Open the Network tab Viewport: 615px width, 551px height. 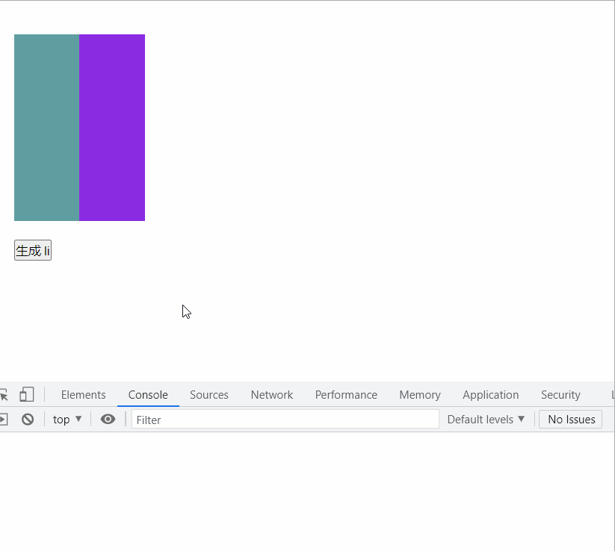click(272, 395)
